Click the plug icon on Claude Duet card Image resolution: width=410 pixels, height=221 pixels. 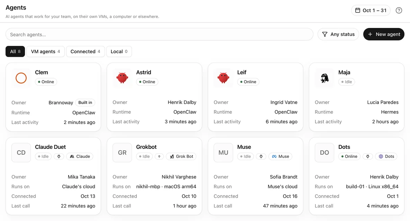pyautogui.click(x=59, y=156)
